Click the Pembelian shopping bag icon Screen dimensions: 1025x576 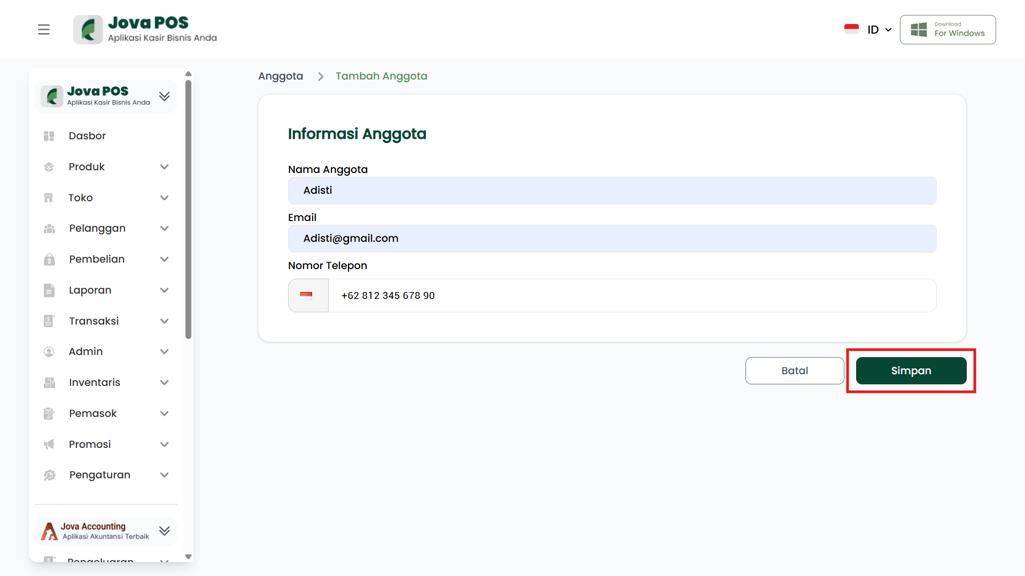click(49, 259)
